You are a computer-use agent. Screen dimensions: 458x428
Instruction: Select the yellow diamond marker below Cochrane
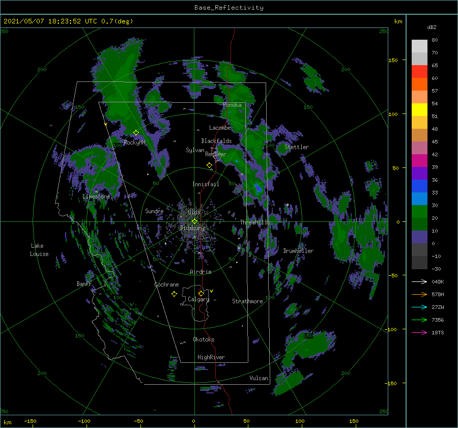pyautogui.click(x=174, y=294)
